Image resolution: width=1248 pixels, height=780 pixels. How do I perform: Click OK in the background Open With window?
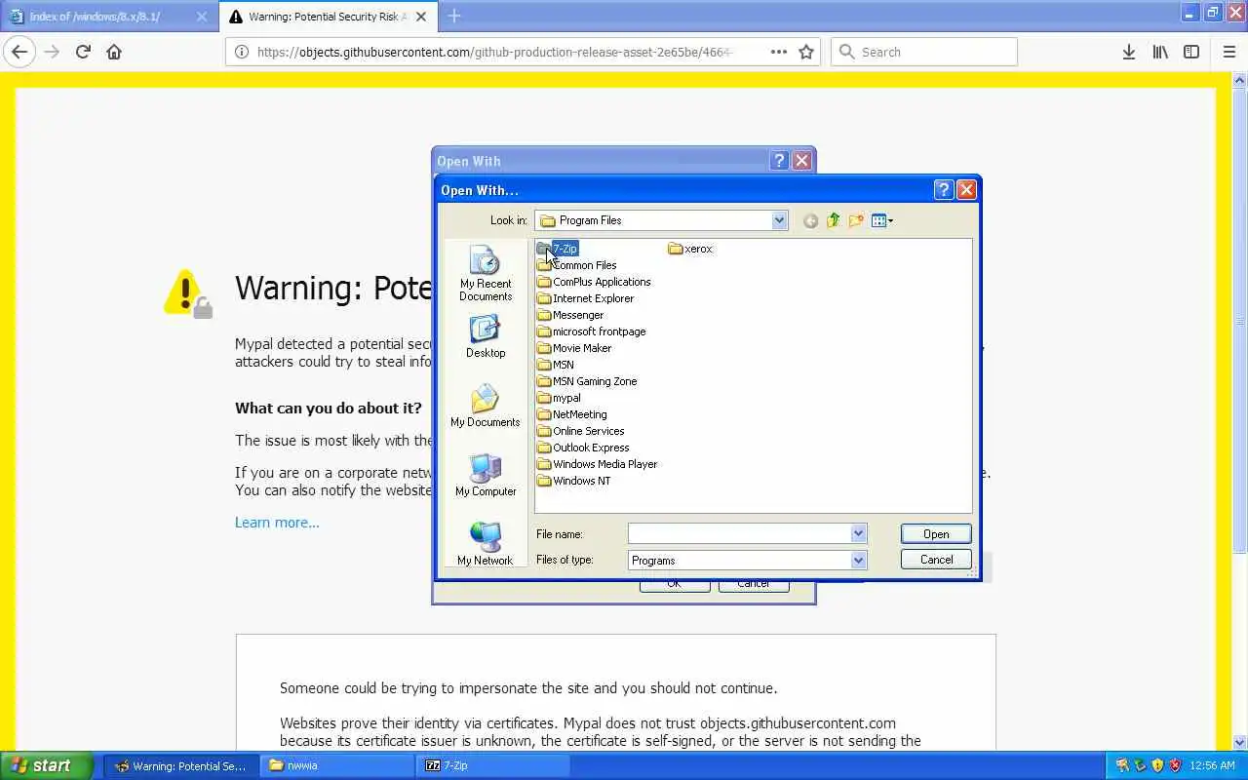[x=674, y=585]
